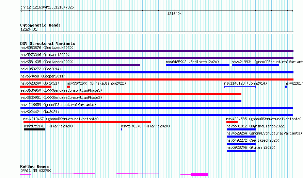
Task: Select the esv3630950 red variant bar
Action: click(x=131, y=94)
